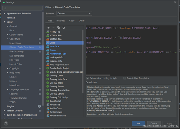The height and width of the screenshot is (129, 180).
Task: Click the Reset to Default arrow icon
Action: point(64,28)
